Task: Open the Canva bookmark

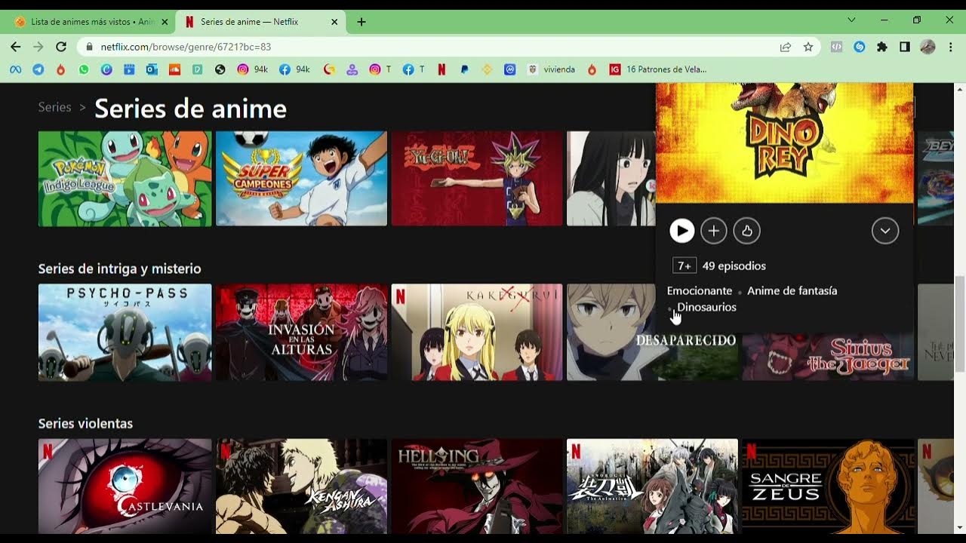Action: pyautogui.click(x=106, y=69)
